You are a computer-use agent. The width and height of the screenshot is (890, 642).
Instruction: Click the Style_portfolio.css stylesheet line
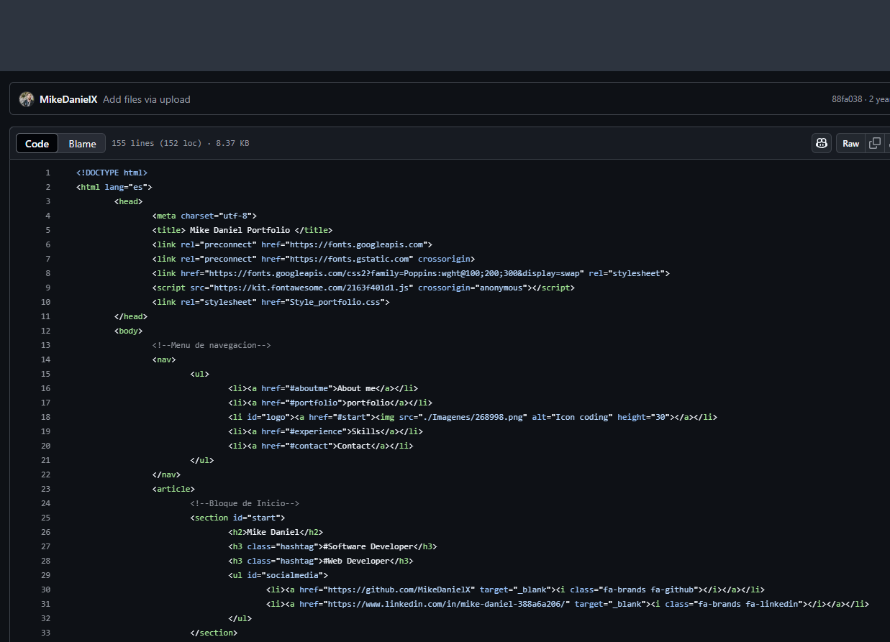270,302
